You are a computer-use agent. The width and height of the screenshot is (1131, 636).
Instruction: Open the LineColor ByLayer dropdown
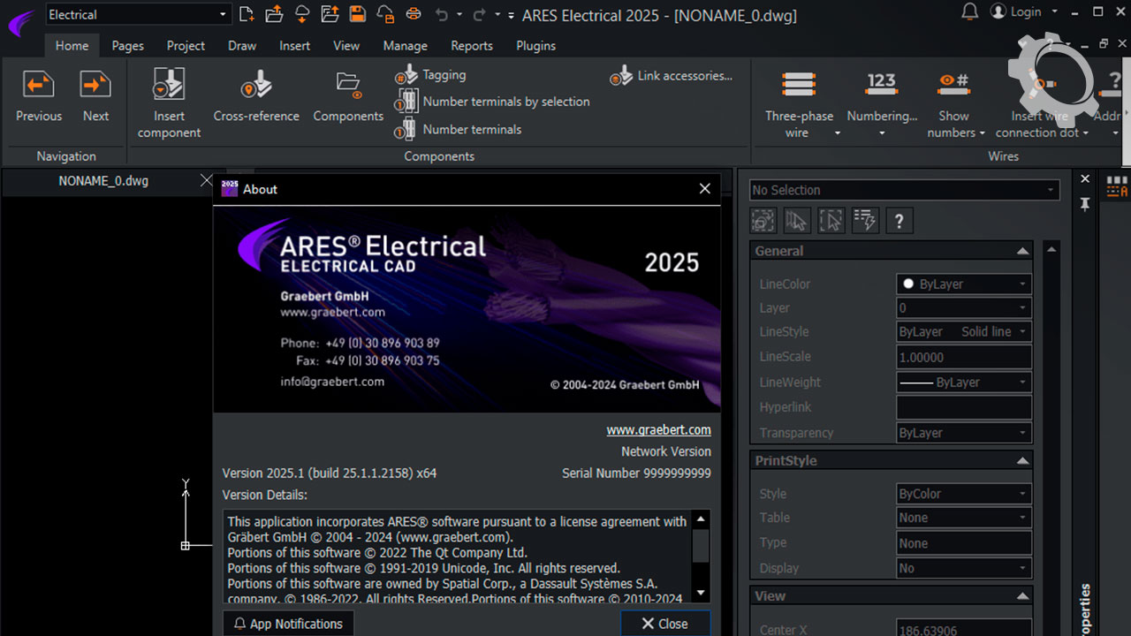tap(964, 284)
